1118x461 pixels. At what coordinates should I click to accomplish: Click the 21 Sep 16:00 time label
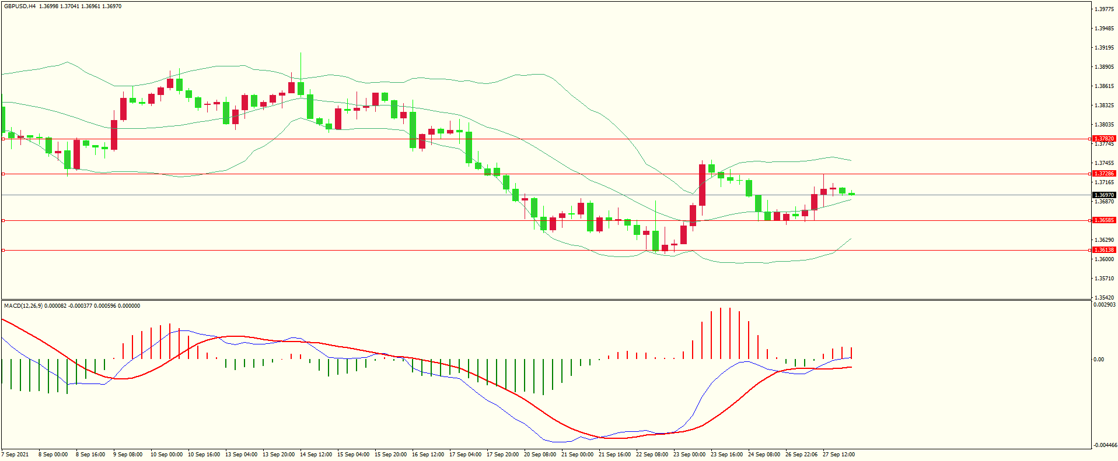[614, 455]
